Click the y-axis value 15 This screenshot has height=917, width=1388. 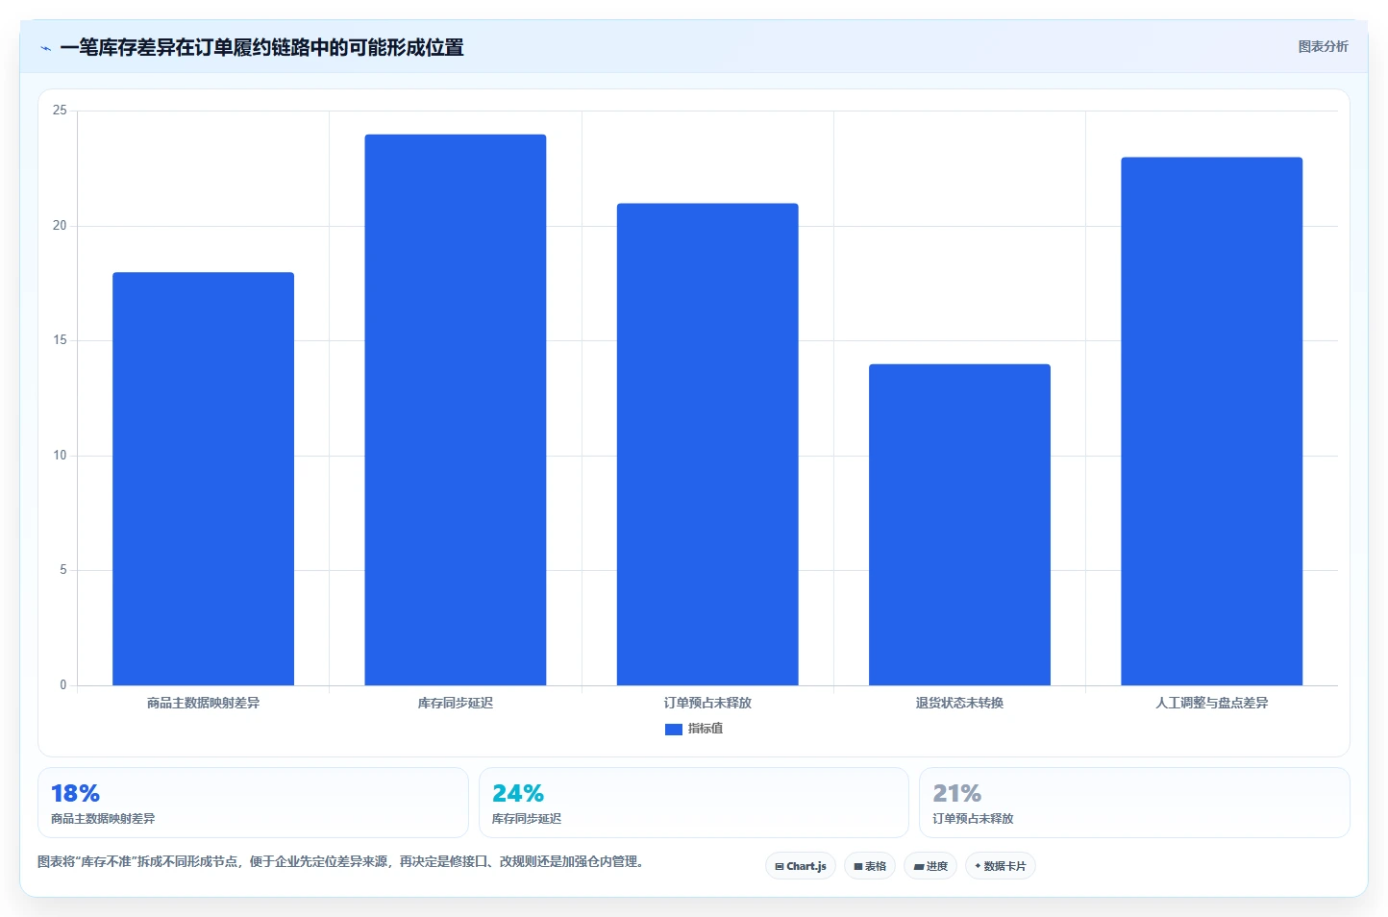click(60, 340)
